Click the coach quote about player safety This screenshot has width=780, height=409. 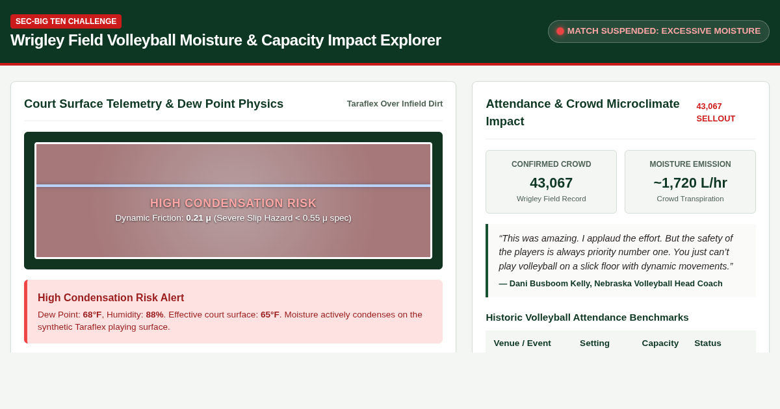click(616, 252)
